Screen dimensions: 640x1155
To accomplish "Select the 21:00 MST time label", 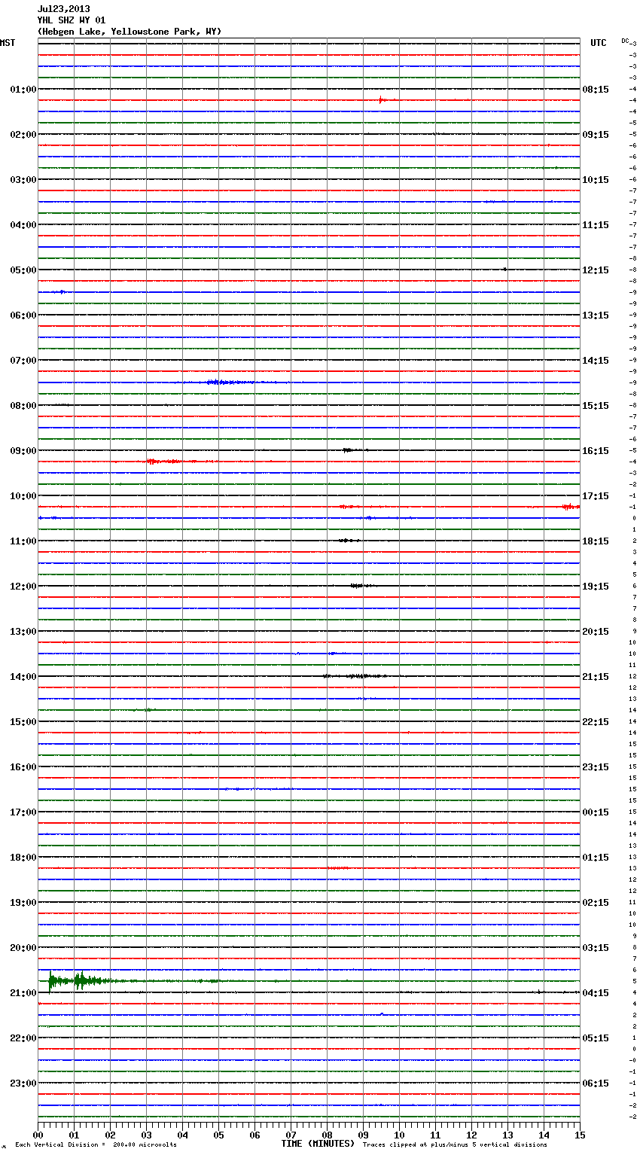I will click(23, 993).
